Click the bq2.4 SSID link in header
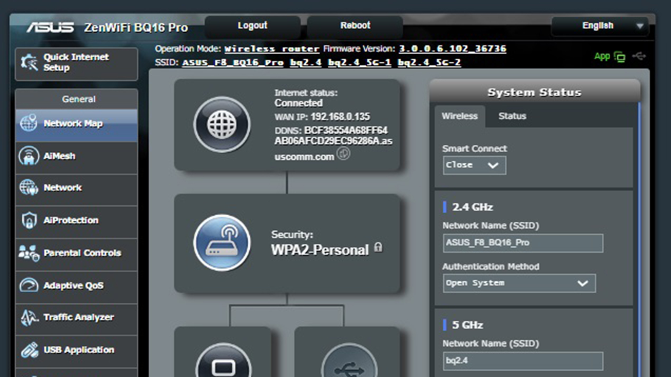Screen dimensions: 671x377 coord(306,63)
